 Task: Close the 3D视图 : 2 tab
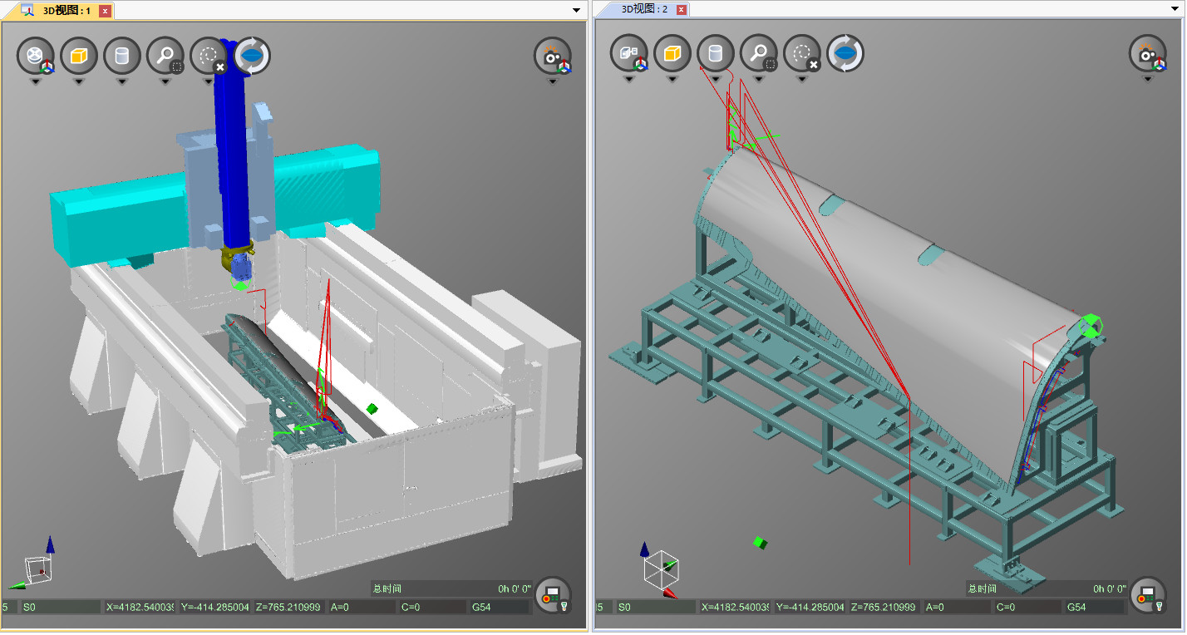(681, 10)
